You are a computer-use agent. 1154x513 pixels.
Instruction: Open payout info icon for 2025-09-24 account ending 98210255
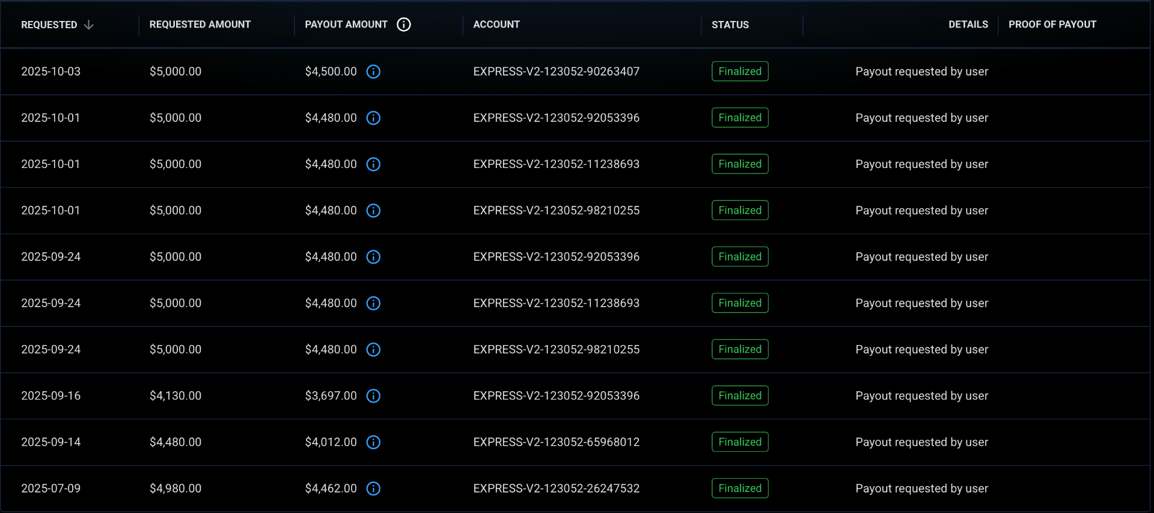tap(373, 349)
